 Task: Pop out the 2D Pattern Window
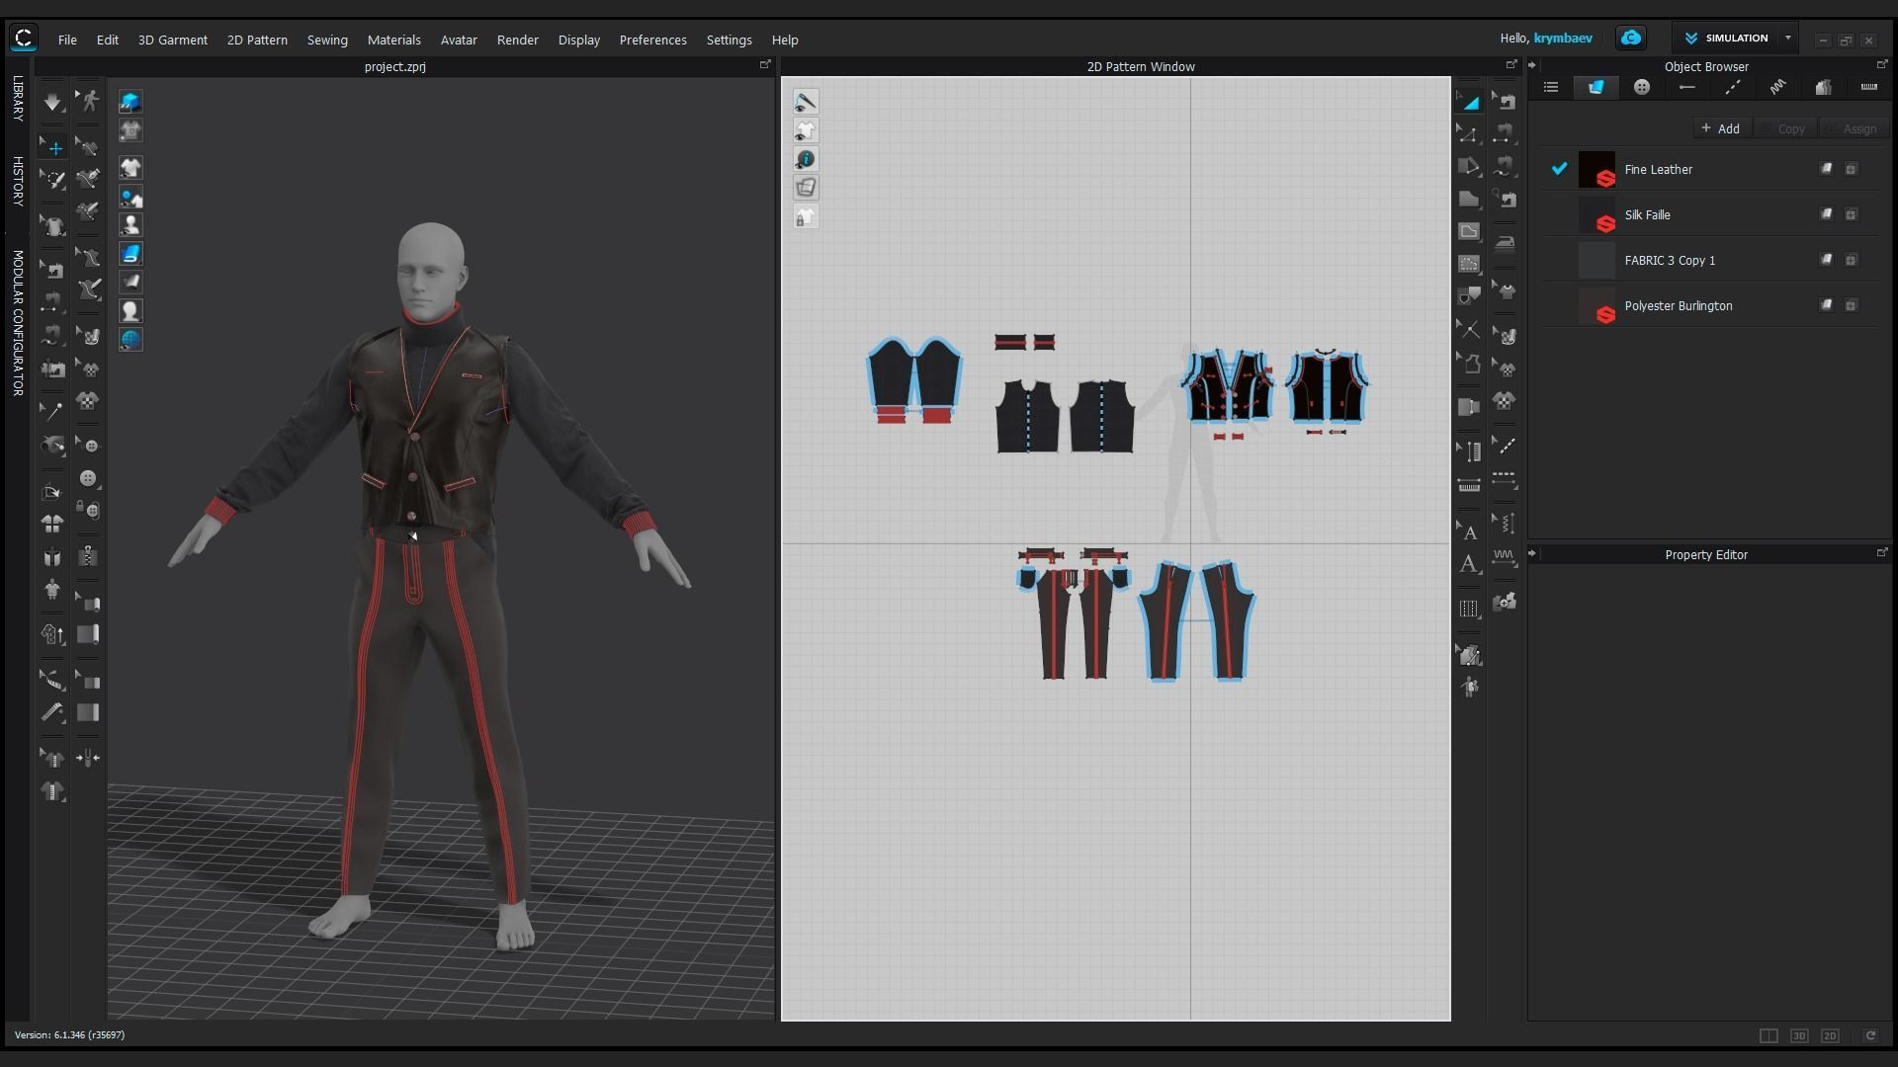pyautogui.click(x=1510, y=65)
